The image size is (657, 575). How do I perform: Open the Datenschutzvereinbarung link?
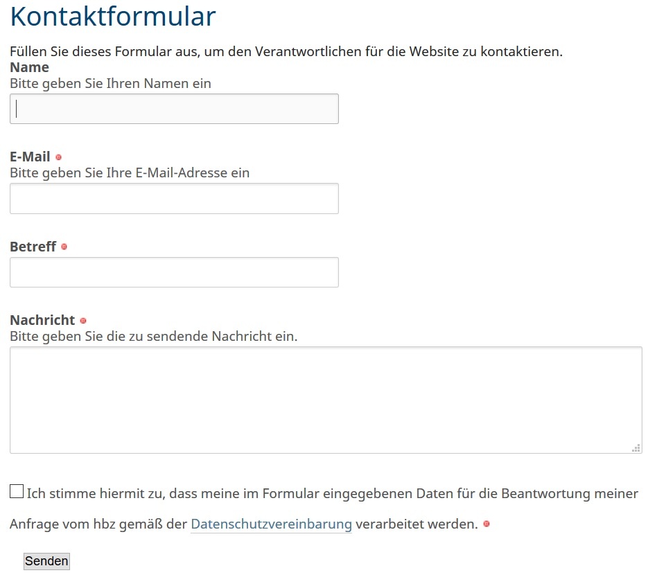(x=271, y=524)
